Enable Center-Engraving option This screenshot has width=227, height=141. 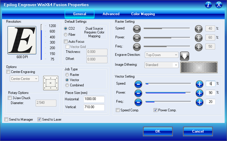(x=8, y=72)
